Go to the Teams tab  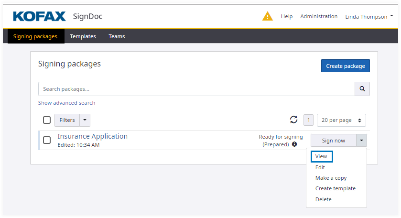(x=117, y=36)
